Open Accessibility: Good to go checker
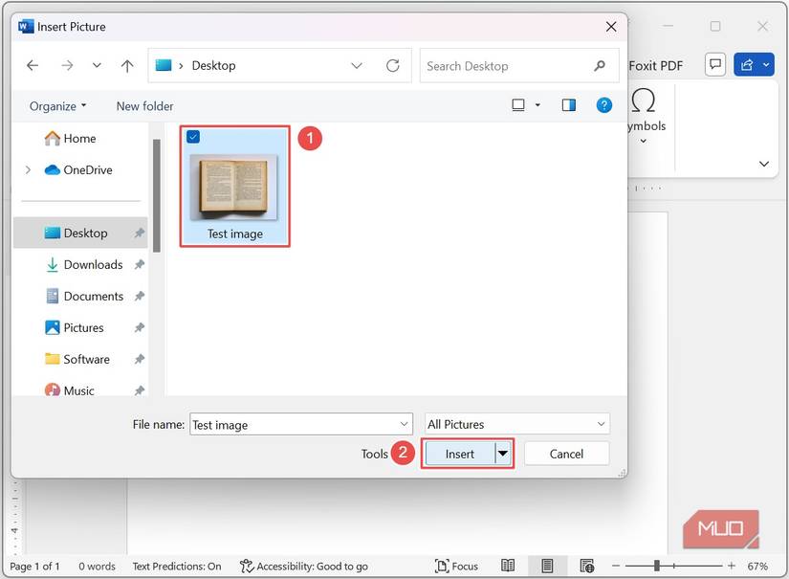This screenshot has width=789, height=579. point(304,567)
